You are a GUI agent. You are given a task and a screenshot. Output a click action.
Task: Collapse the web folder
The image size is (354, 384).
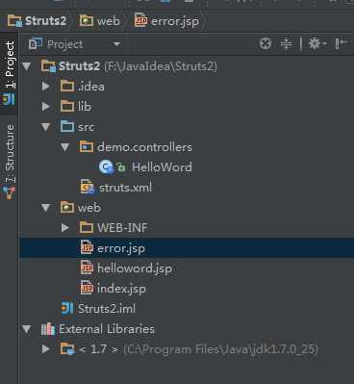(x=46, y=208)
